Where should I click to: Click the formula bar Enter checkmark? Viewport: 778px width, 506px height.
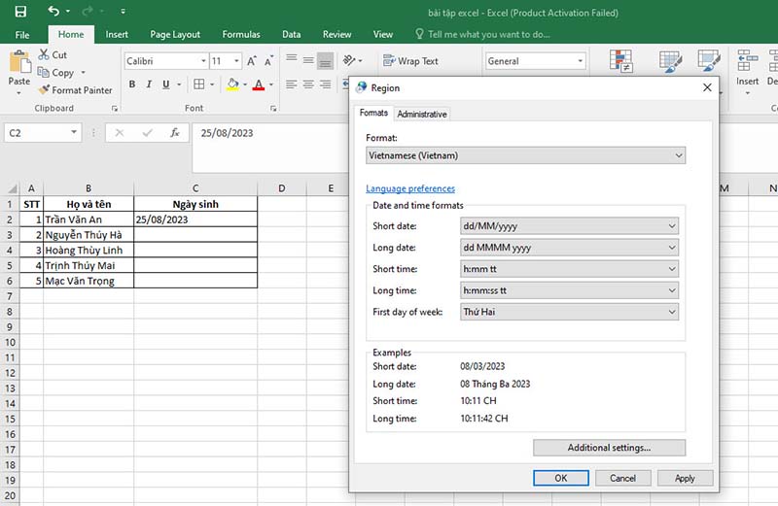click(x=148, y=133)
